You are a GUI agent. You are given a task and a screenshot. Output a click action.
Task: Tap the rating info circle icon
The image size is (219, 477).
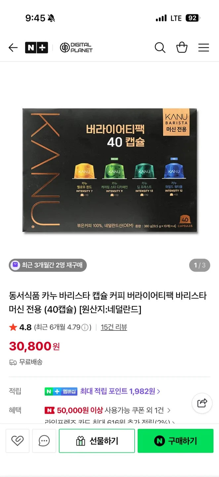click(85, 328)
